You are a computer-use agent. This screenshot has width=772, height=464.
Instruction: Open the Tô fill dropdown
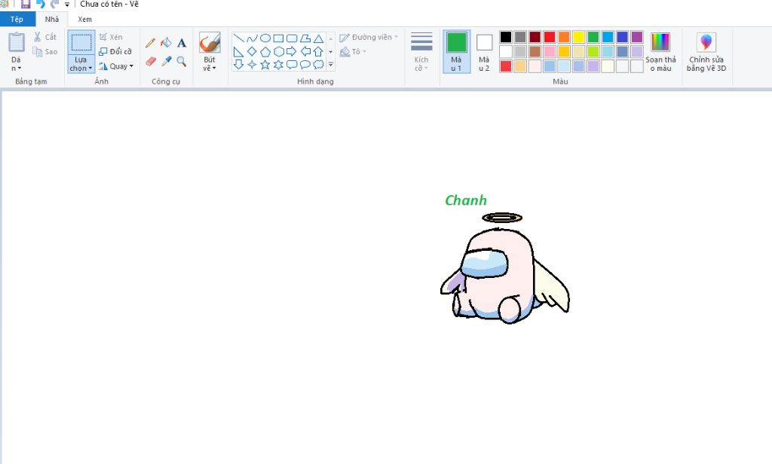pos(354,52)
